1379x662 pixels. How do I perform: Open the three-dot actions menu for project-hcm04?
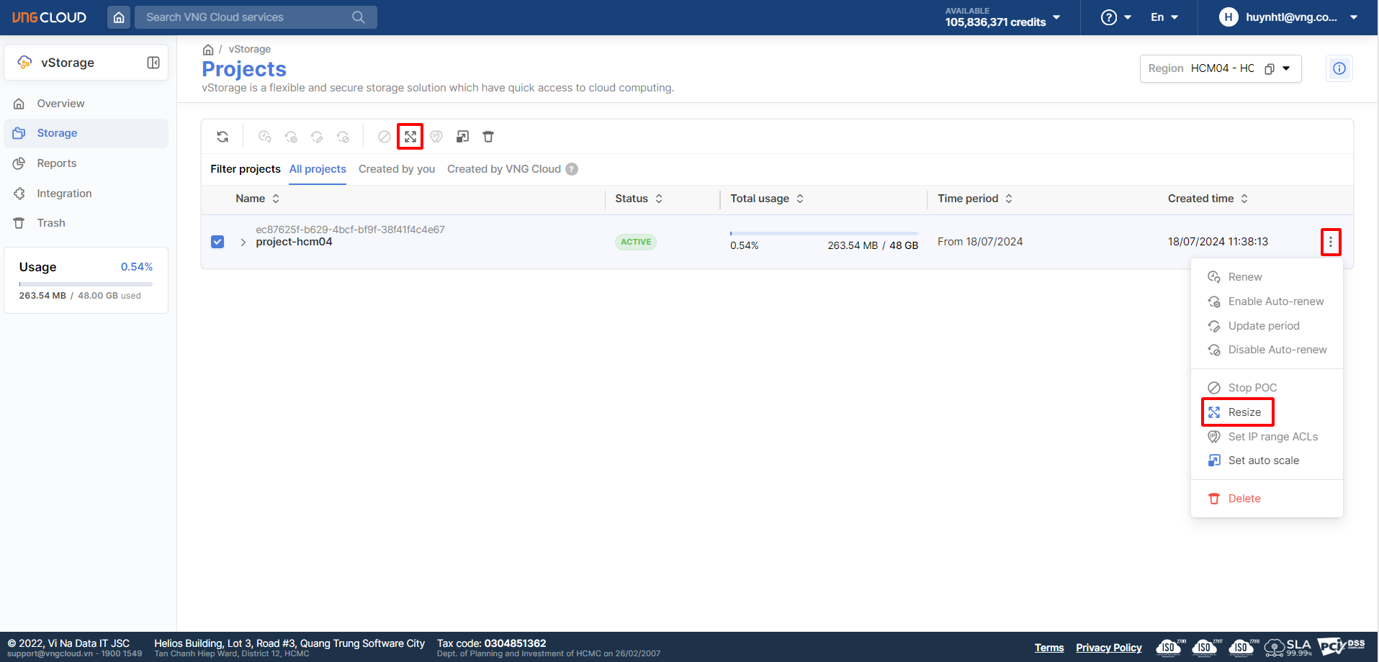tap(1330, 242)
